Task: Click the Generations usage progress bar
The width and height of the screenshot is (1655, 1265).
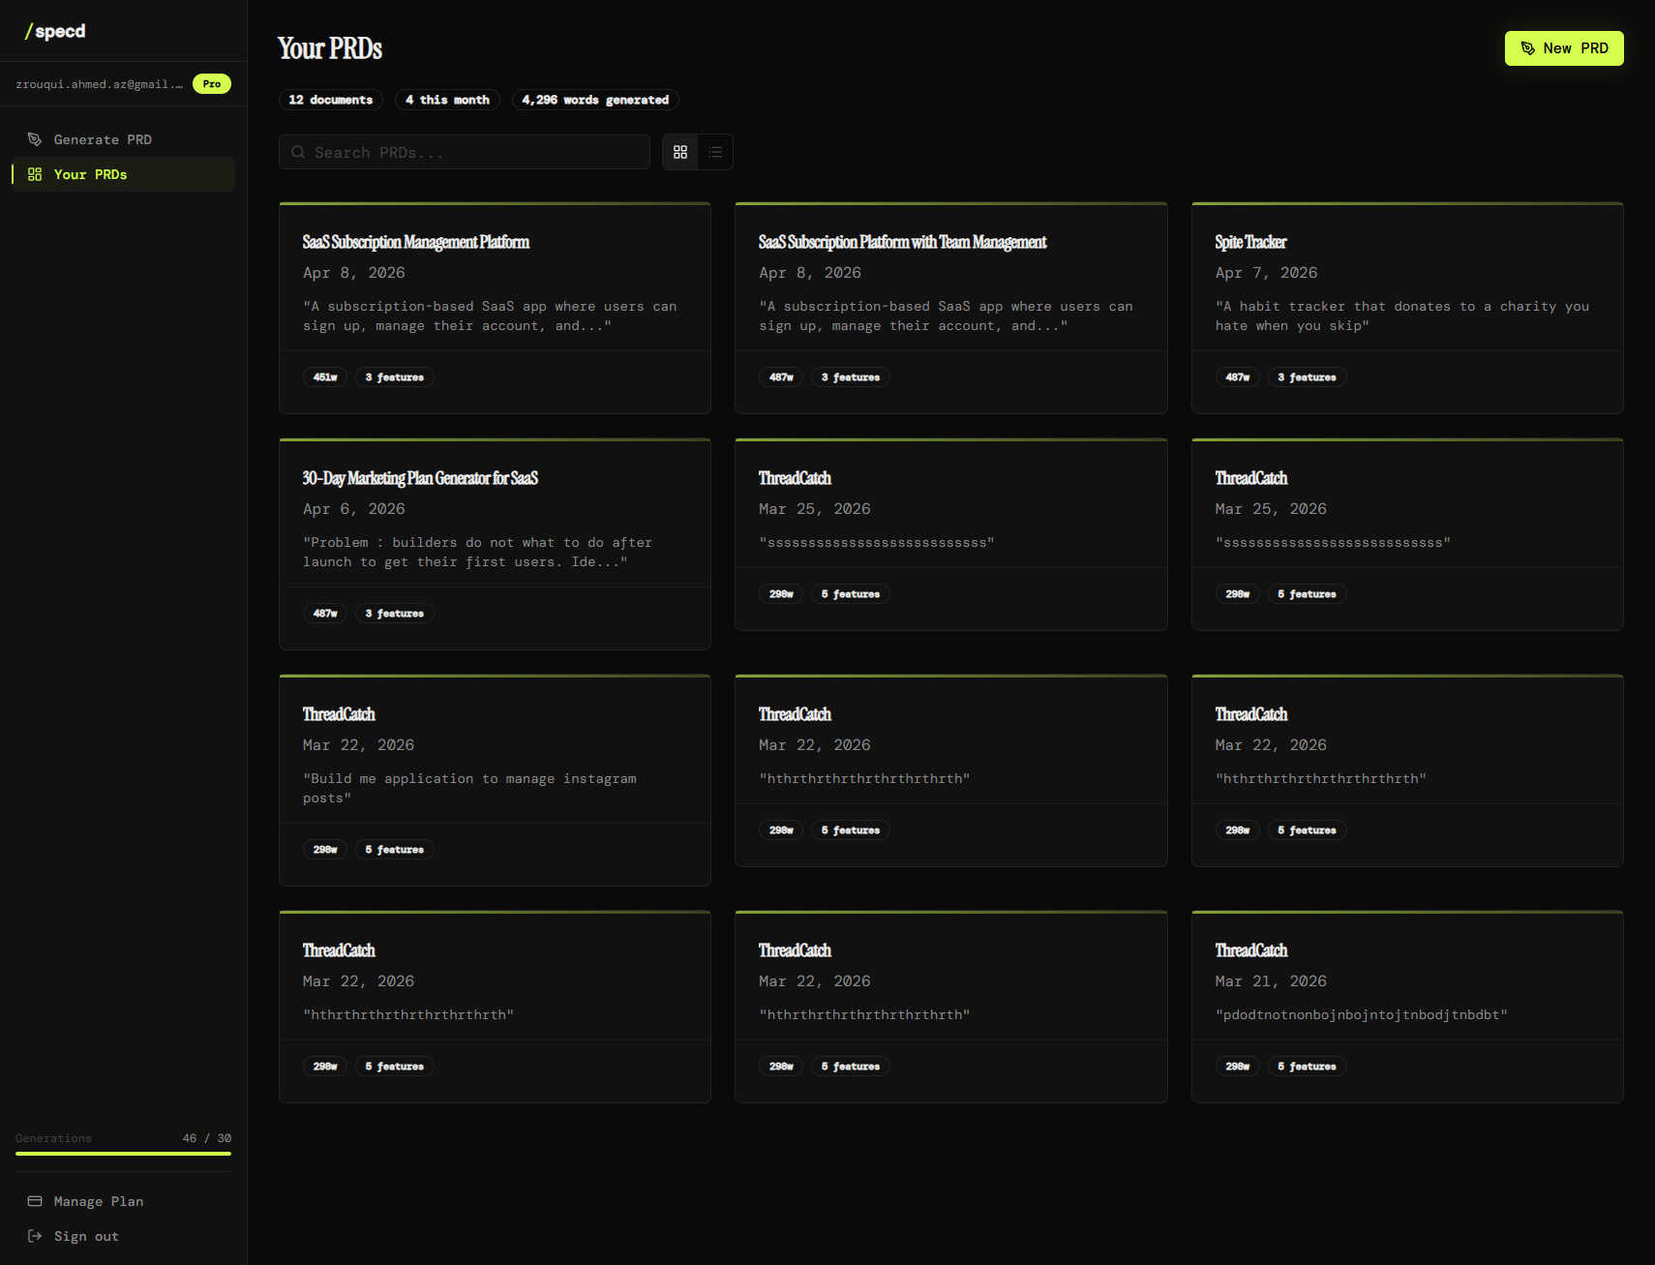Action: (x=123, y=1154)
